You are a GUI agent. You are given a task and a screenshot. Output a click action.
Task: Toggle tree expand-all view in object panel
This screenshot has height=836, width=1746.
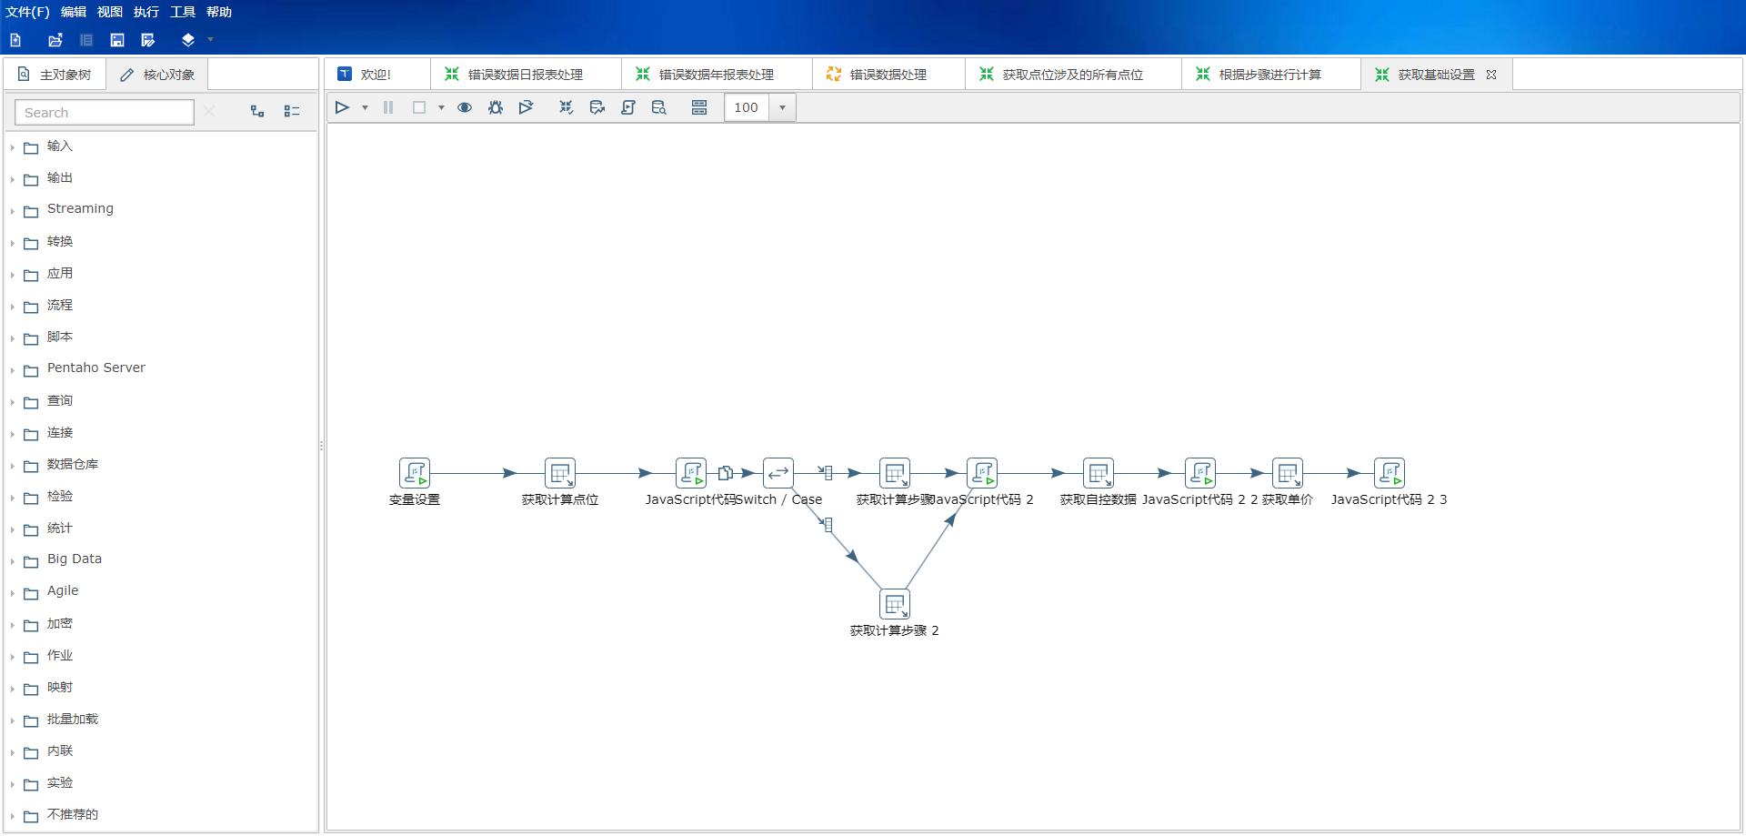tap(257, 111)
